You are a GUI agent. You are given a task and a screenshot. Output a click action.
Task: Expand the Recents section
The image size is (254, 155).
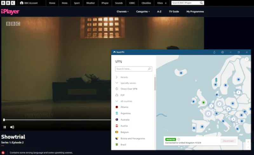click(x=117, y=77)
